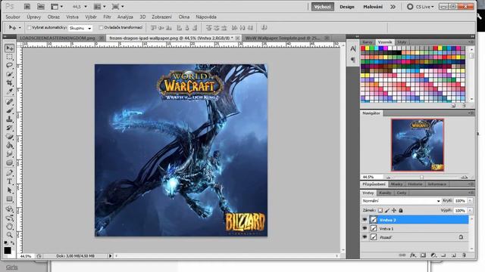
Task: Switch to the Historie tab
Action: 415,184
